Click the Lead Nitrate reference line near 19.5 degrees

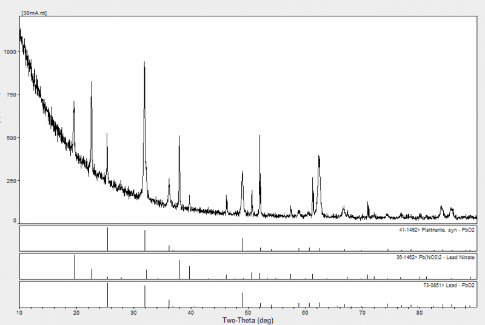click(x=75, y=267)
